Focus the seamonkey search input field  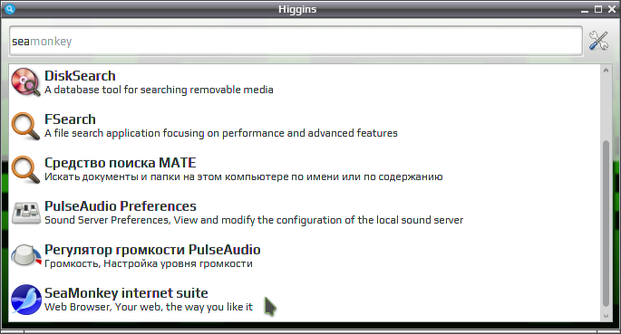(296, 41)
